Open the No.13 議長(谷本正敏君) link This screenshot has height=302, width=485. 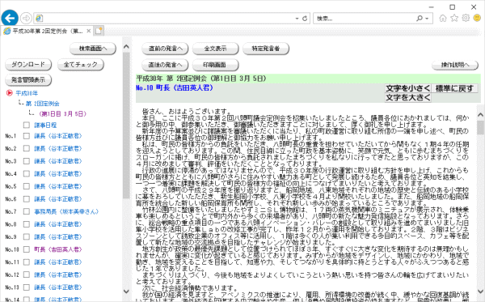tap(58, 287)
